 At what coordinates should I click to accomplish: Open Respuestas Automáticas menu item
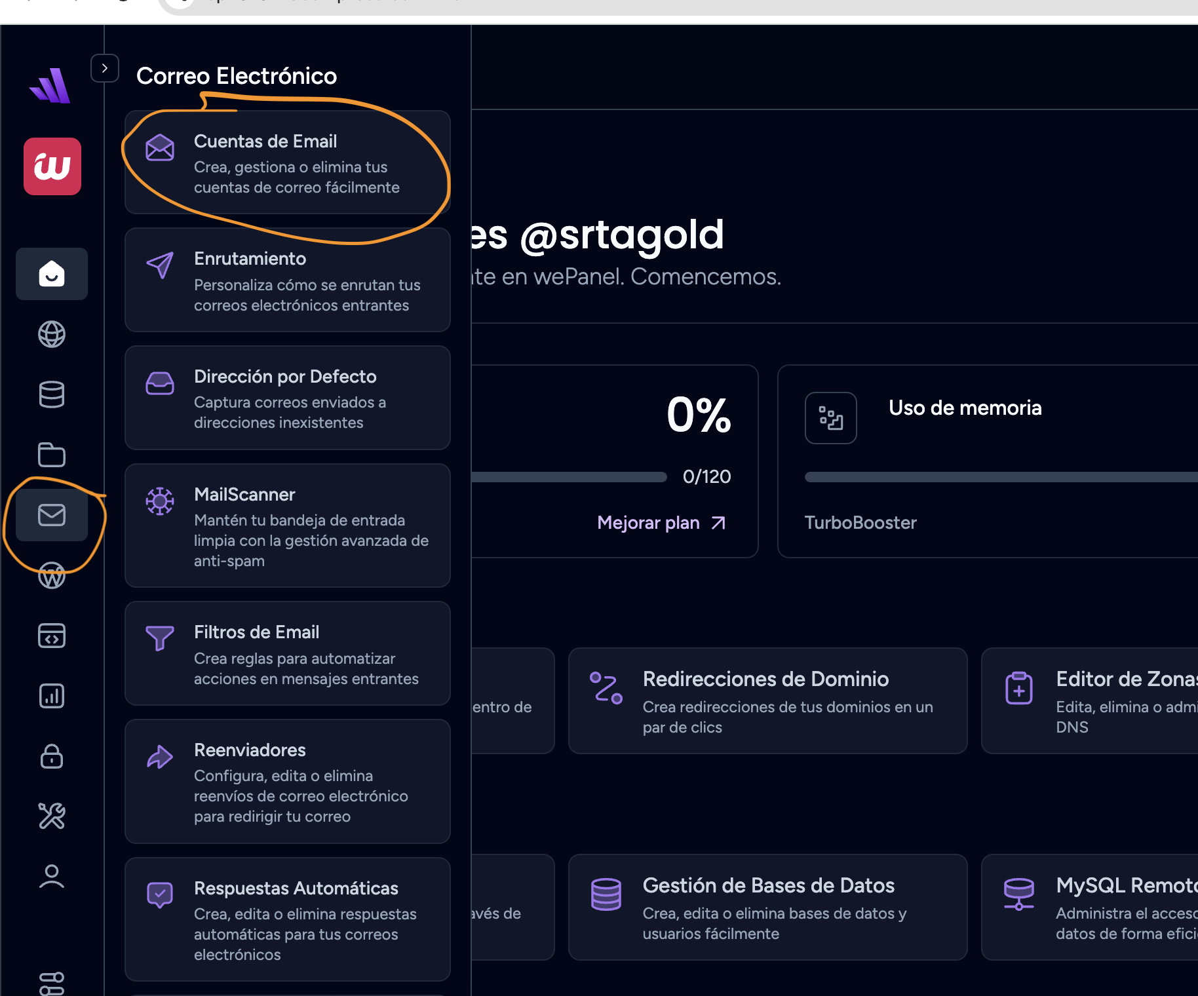288,919
